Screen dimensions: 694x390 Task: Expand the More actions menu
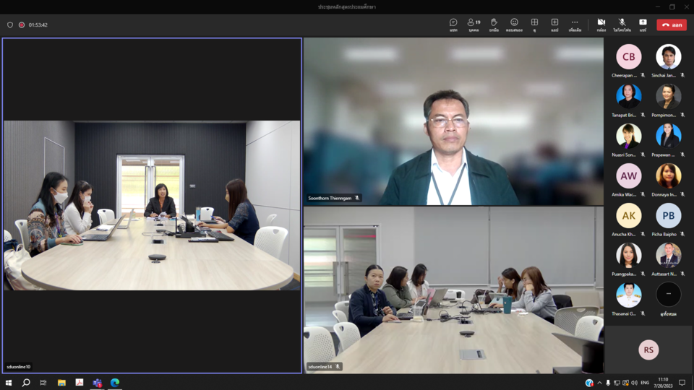click(575, 25)
